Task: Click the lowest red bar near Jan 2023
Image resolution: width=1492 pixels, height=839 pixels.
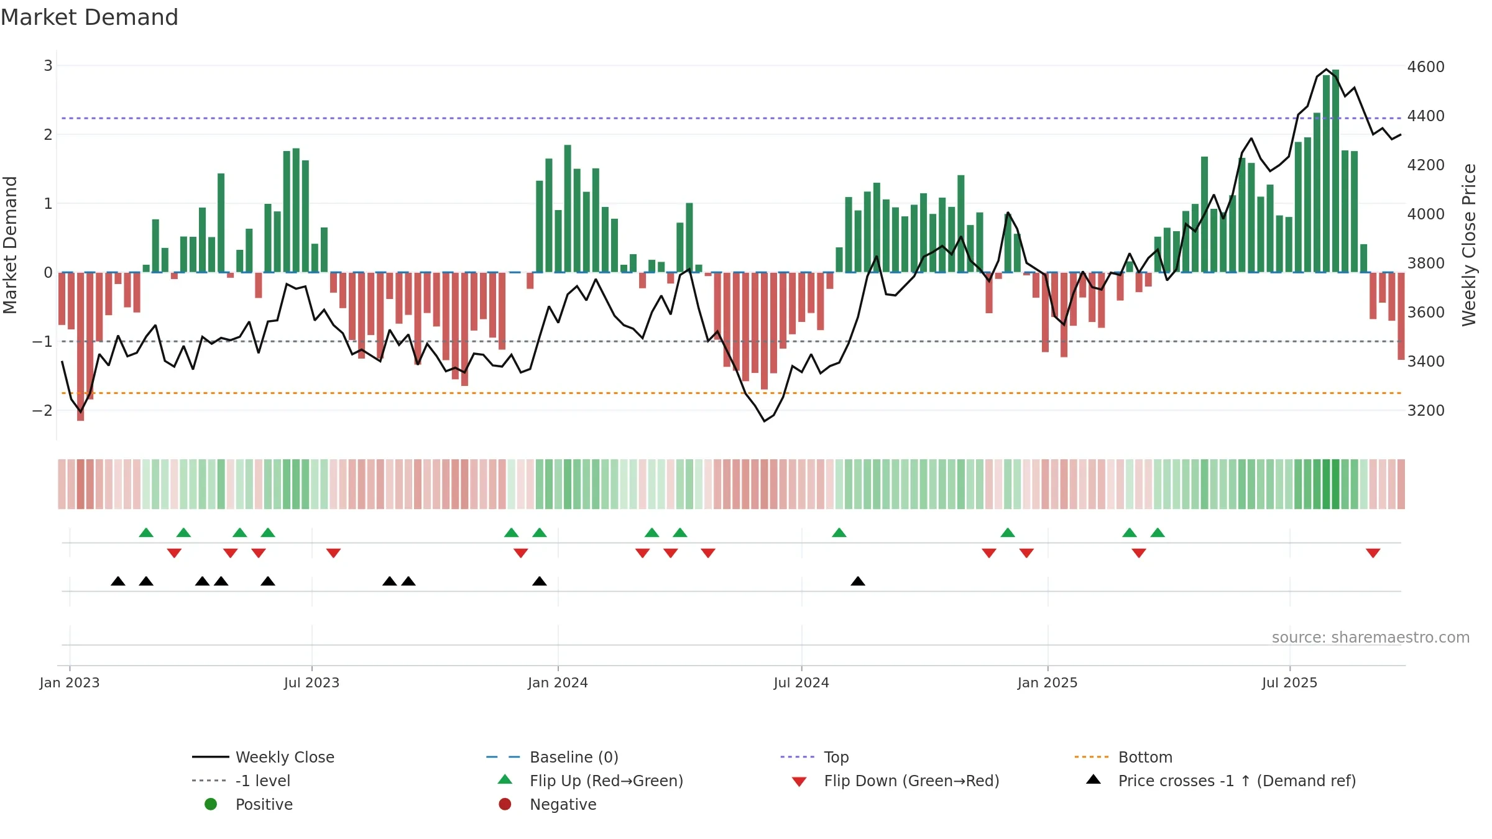Action: point(81,347)
